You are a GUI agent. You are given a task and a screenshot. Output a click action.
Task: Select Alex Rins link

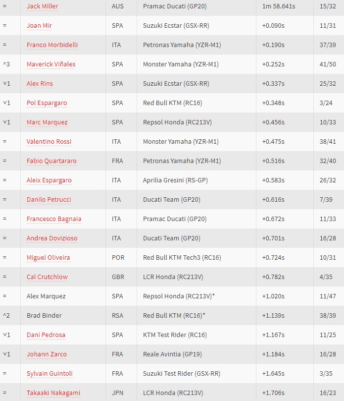pos(40,84)
